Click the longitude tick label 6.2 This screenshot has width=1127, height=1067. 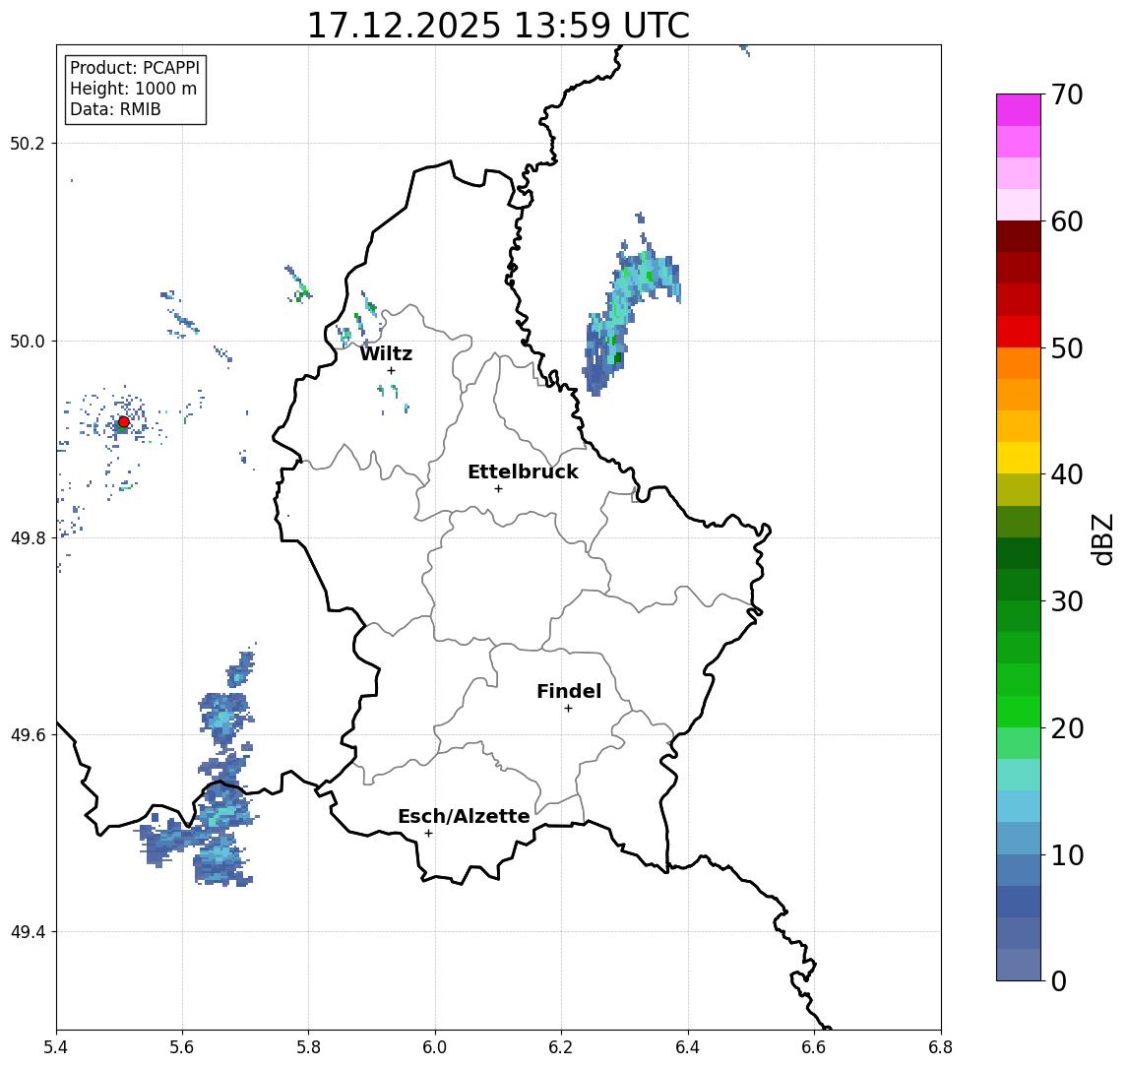point(561,1047)
